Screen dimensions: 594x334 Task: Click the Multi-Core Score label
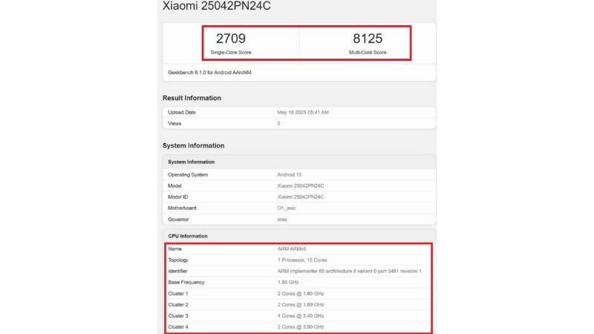click(368, 52)
